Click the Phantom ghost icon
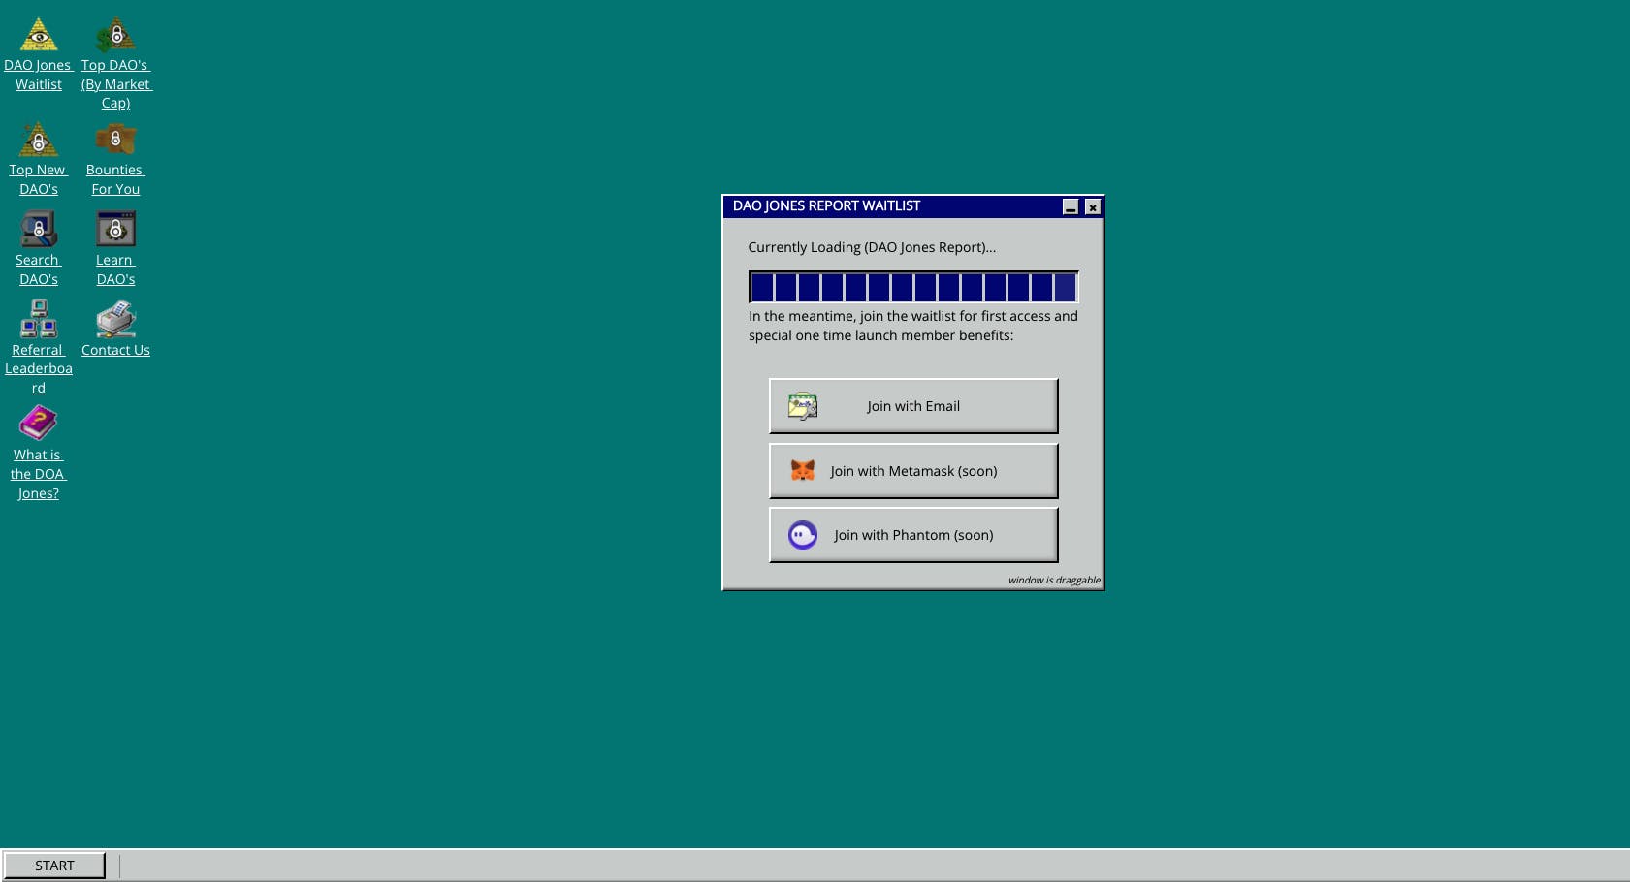The image size is (1630, 882). pos(803,535)
